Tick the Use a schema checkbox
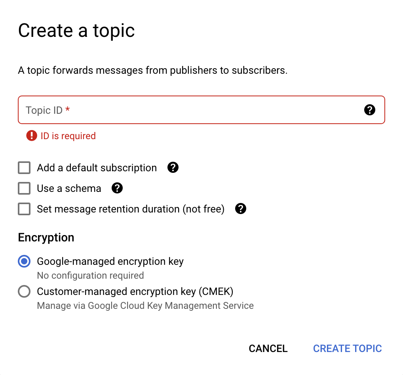This screenshot has height=375, width=403. pos(24,188)
